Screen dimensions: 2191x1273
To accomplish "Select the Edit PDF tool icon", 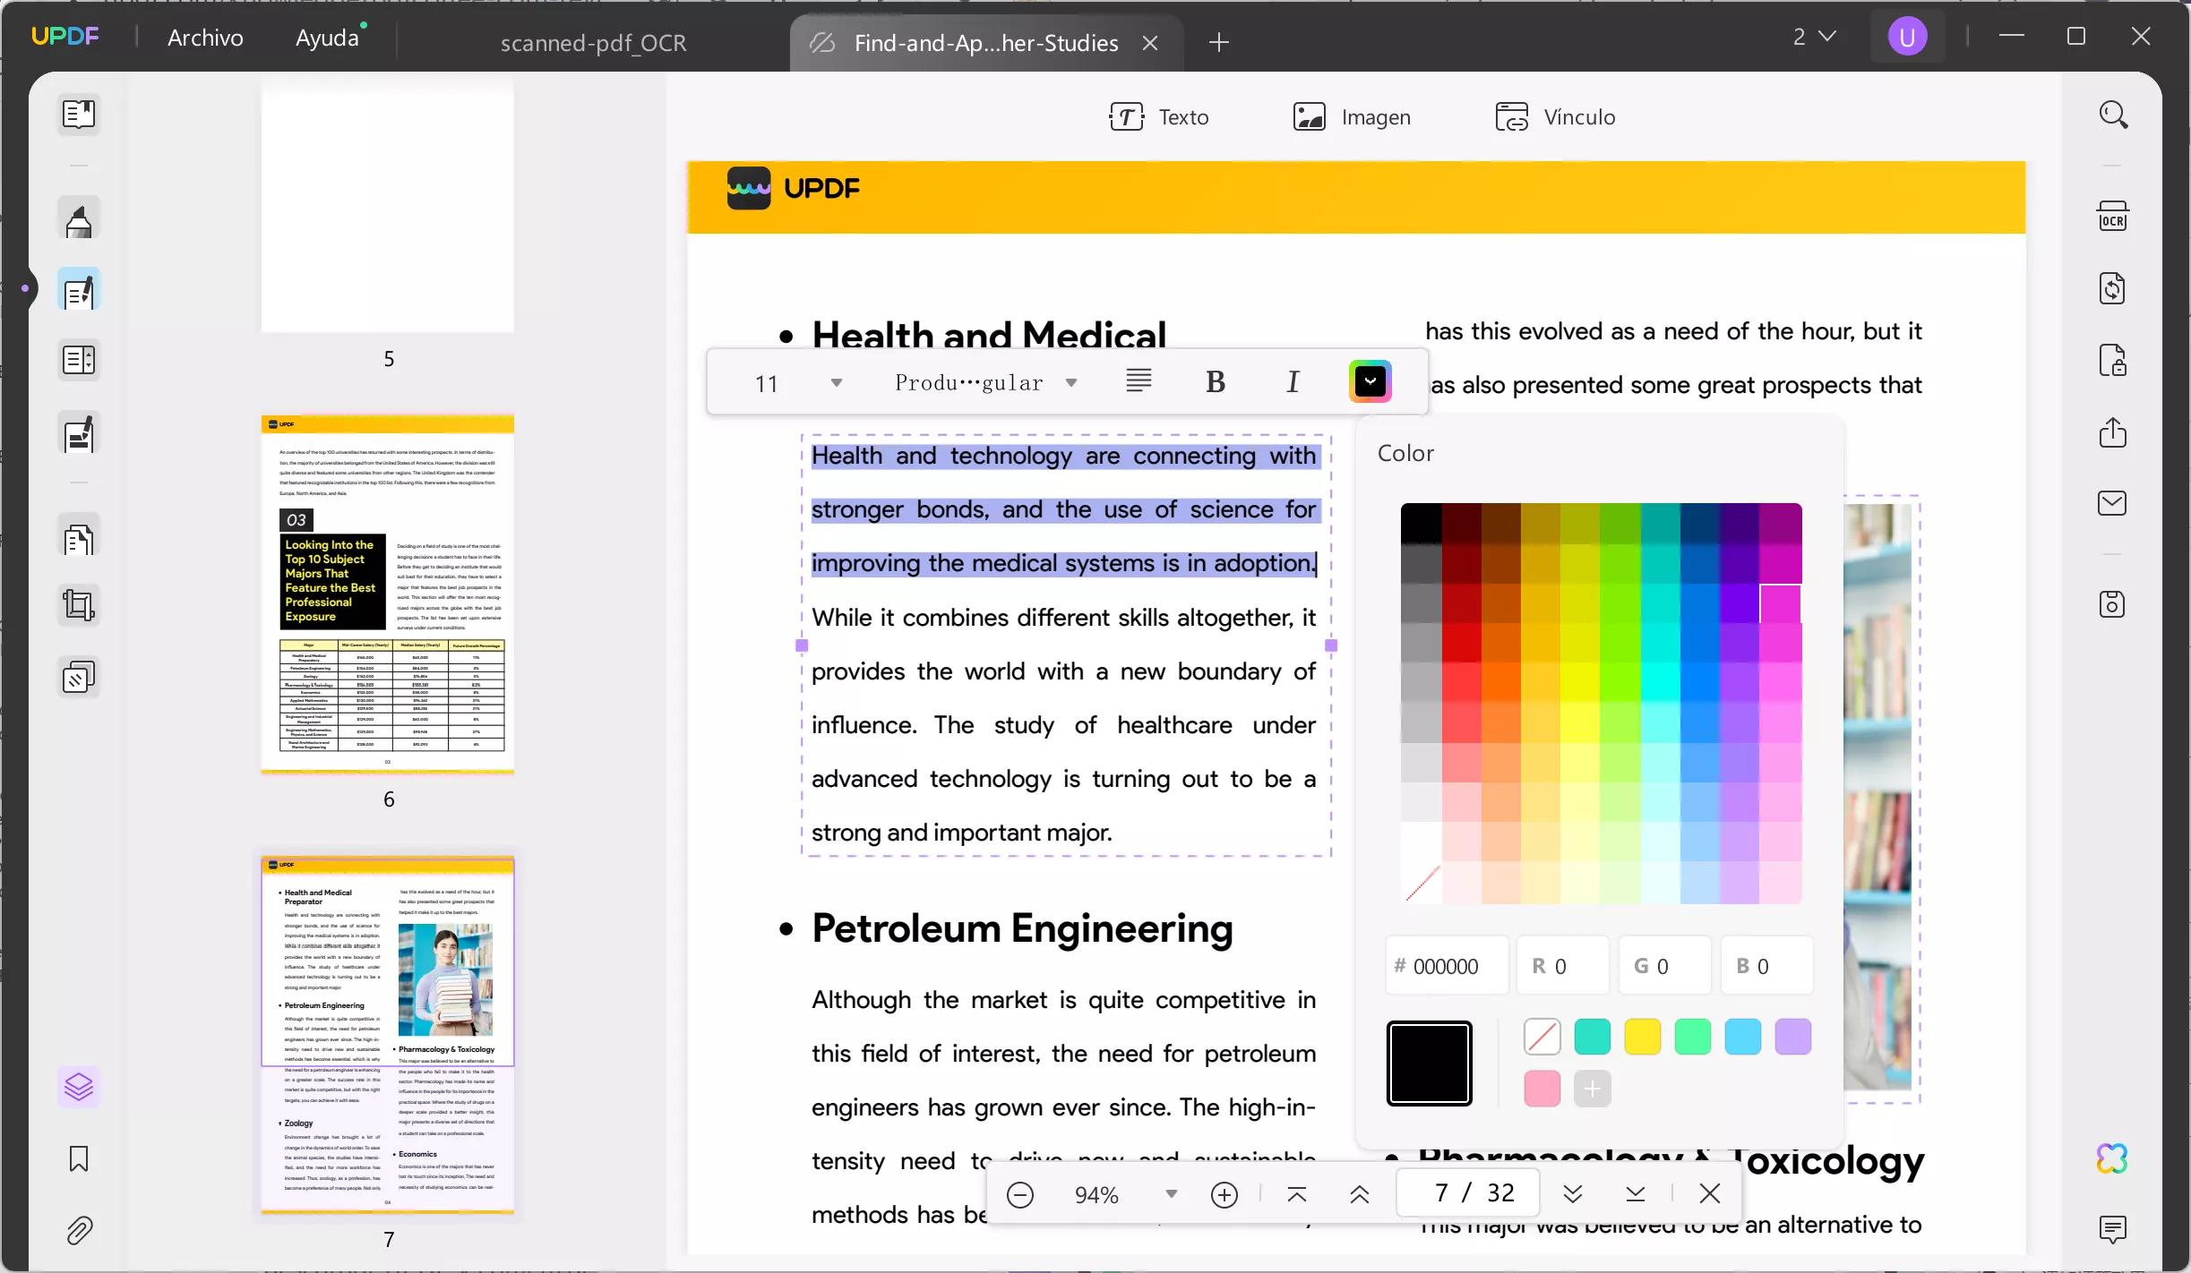I will click(x=79, y=290).
